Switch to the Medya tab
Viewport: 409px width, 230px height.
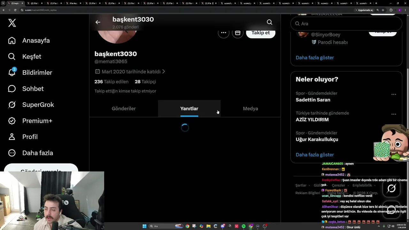pyautogui.click(x=251, y=109)
